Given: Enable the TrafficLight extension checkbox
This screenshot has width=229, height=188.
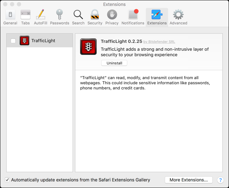Looking at the screenshot, I should (13, 41).
